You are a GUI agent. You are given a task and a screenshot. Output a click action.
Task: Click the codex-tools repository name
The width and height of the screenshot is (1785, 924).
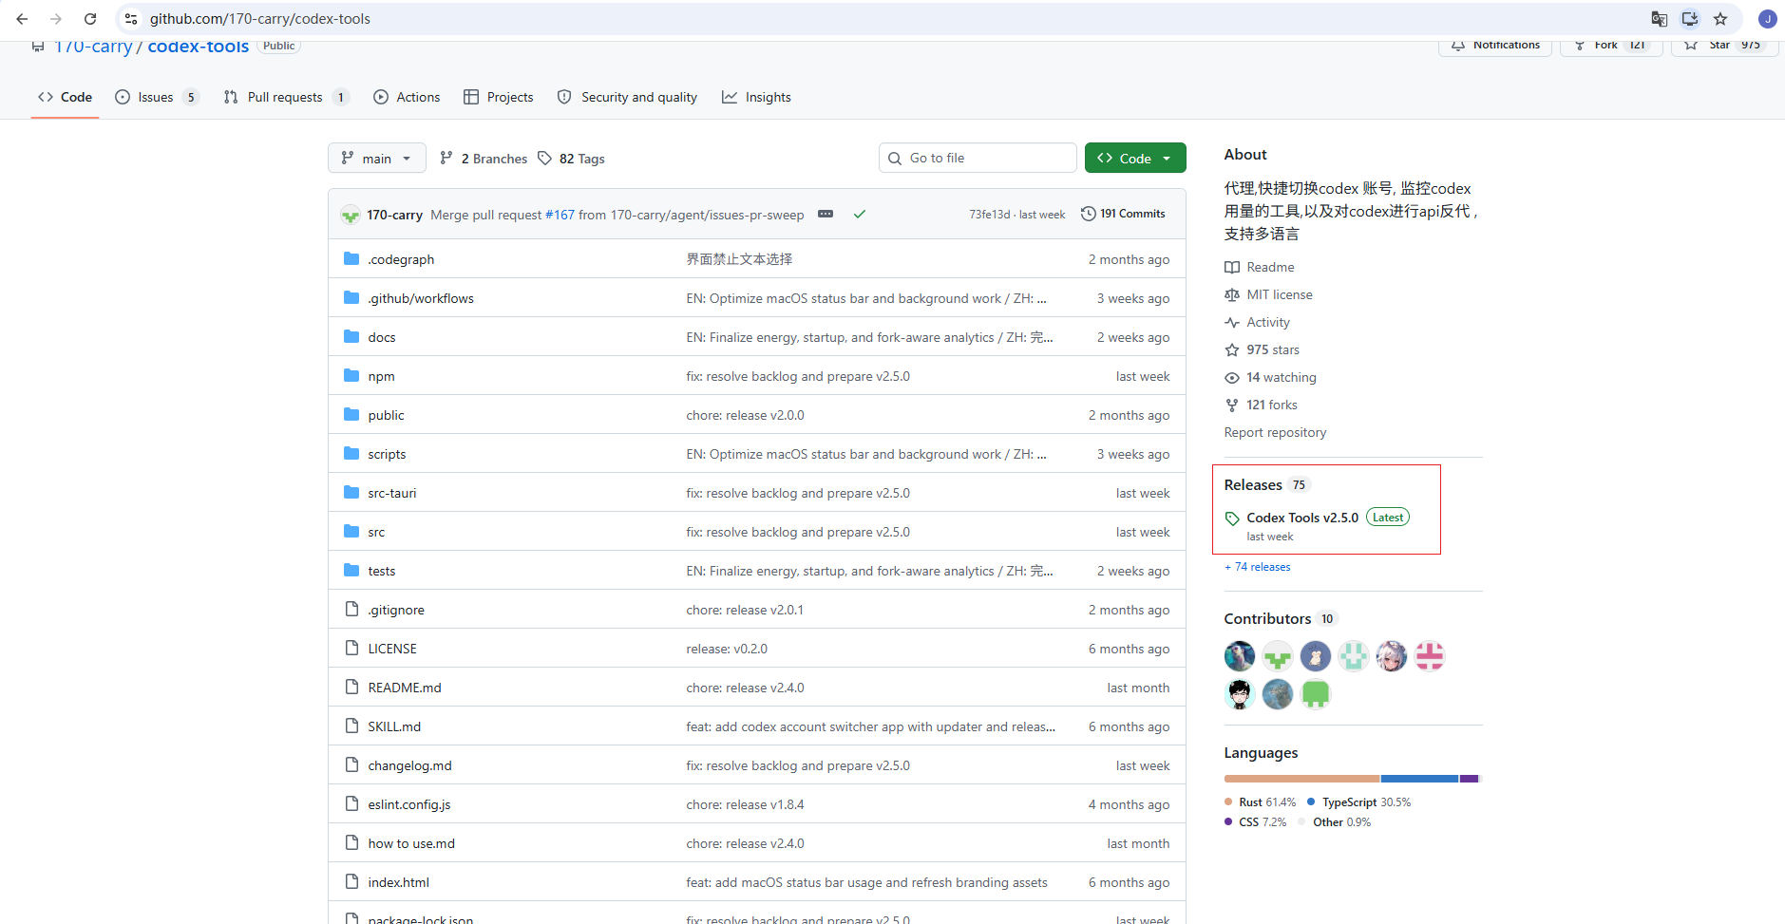point(199,47)
